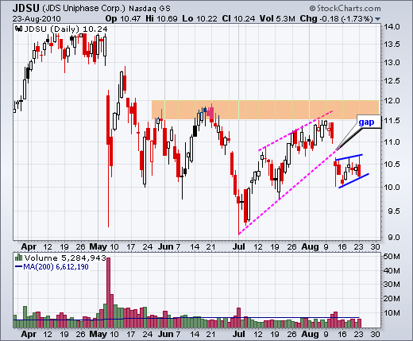Click the volume bars icon beside Volume label

(x=18, y=258)
